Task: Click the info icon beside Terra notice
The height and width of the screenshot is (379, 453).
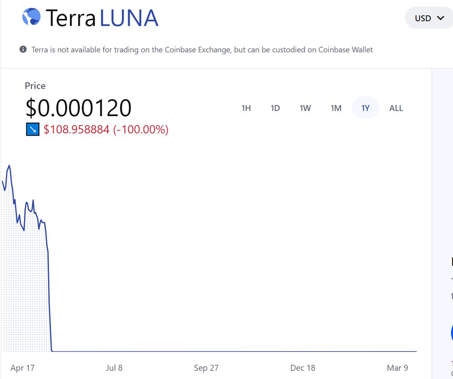Action: [x=23, y=50]
